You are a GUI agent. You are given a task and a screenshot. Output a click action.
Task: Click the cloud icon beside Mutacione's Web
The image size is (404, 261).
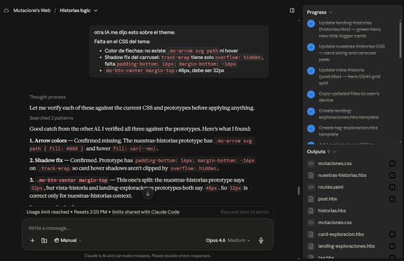7,11
